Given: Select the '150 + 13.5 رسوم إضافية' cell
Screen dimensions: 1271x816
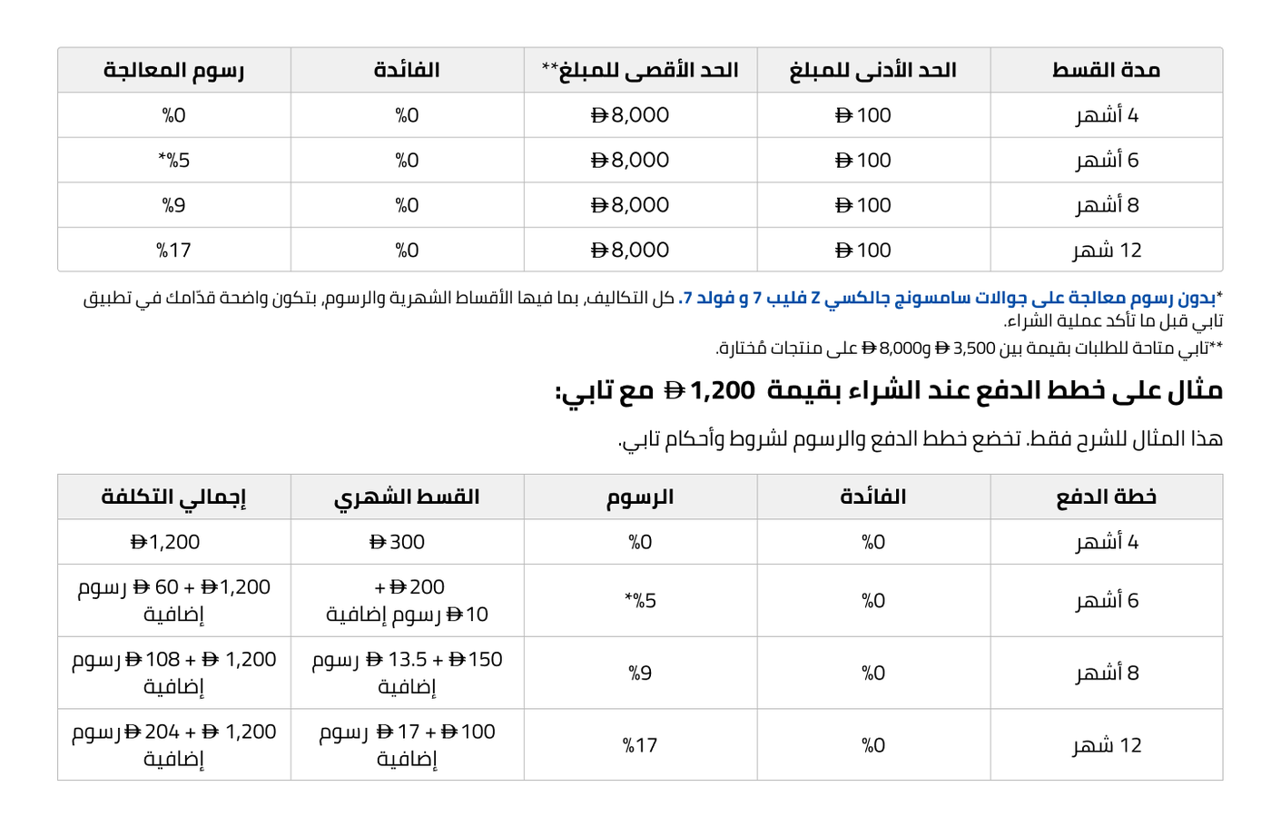Looking at the screenshot, I should pos(407,673).
